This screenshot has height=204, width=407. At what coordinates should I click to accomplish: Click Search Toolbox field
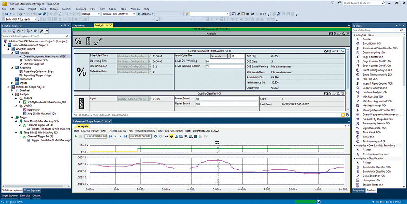pyautogui.click(x=376, y=30)
